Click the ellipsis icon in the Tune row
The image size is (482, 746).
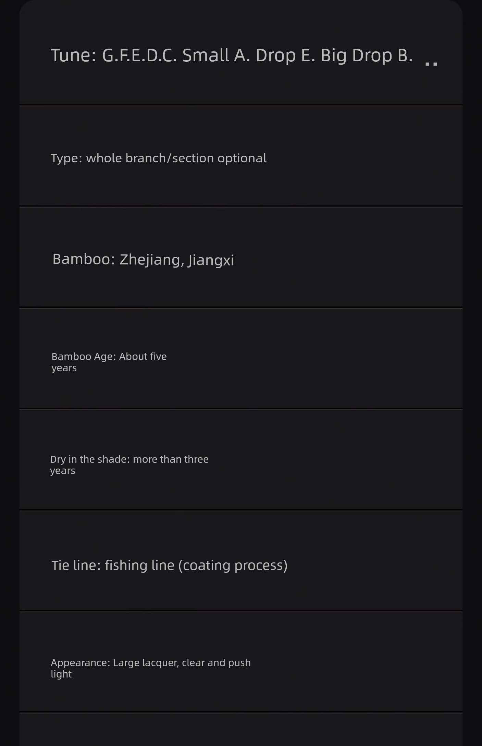click(x=431, y=64)
